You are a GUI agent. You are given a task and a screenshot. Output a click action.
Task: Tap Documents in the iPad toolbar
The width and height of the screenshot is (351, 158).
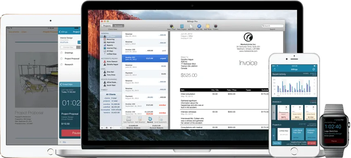pyautogui.click(x=14, y=32)
